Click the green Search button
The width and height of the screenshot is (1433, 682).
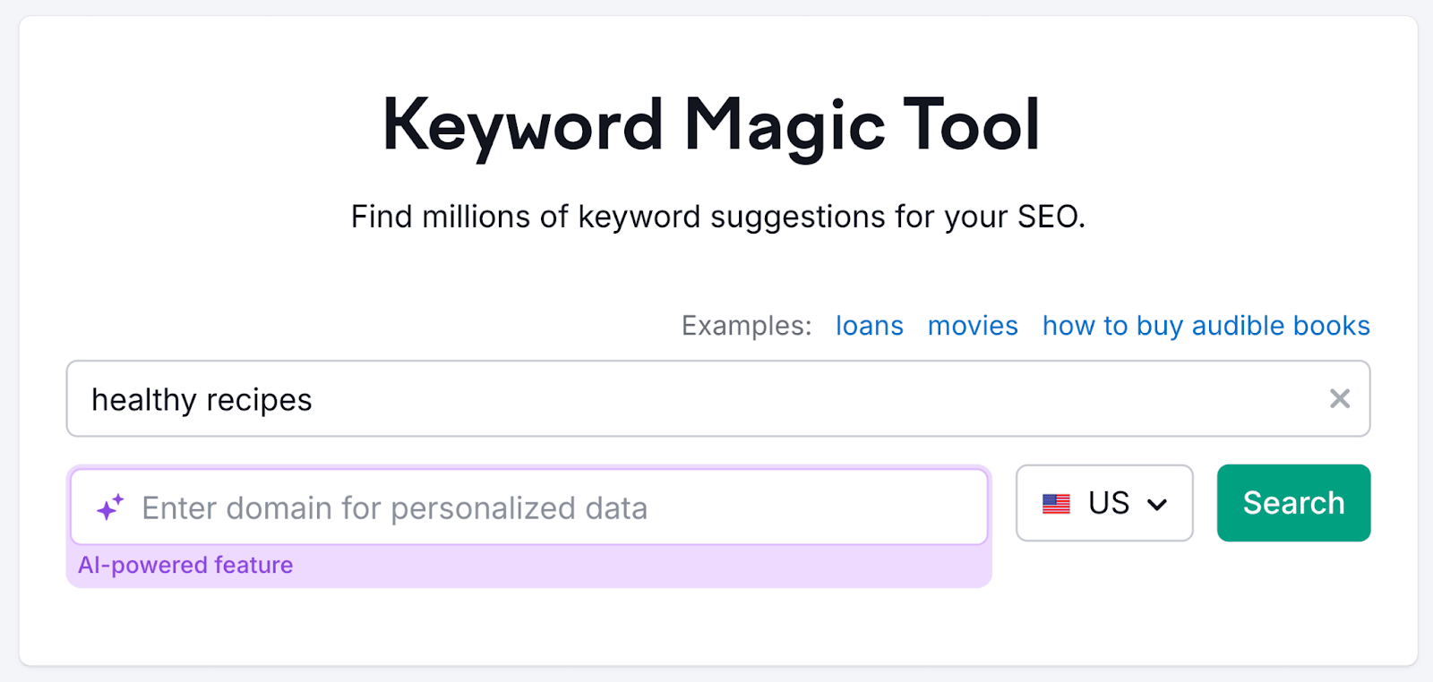tap(1292, 503)
